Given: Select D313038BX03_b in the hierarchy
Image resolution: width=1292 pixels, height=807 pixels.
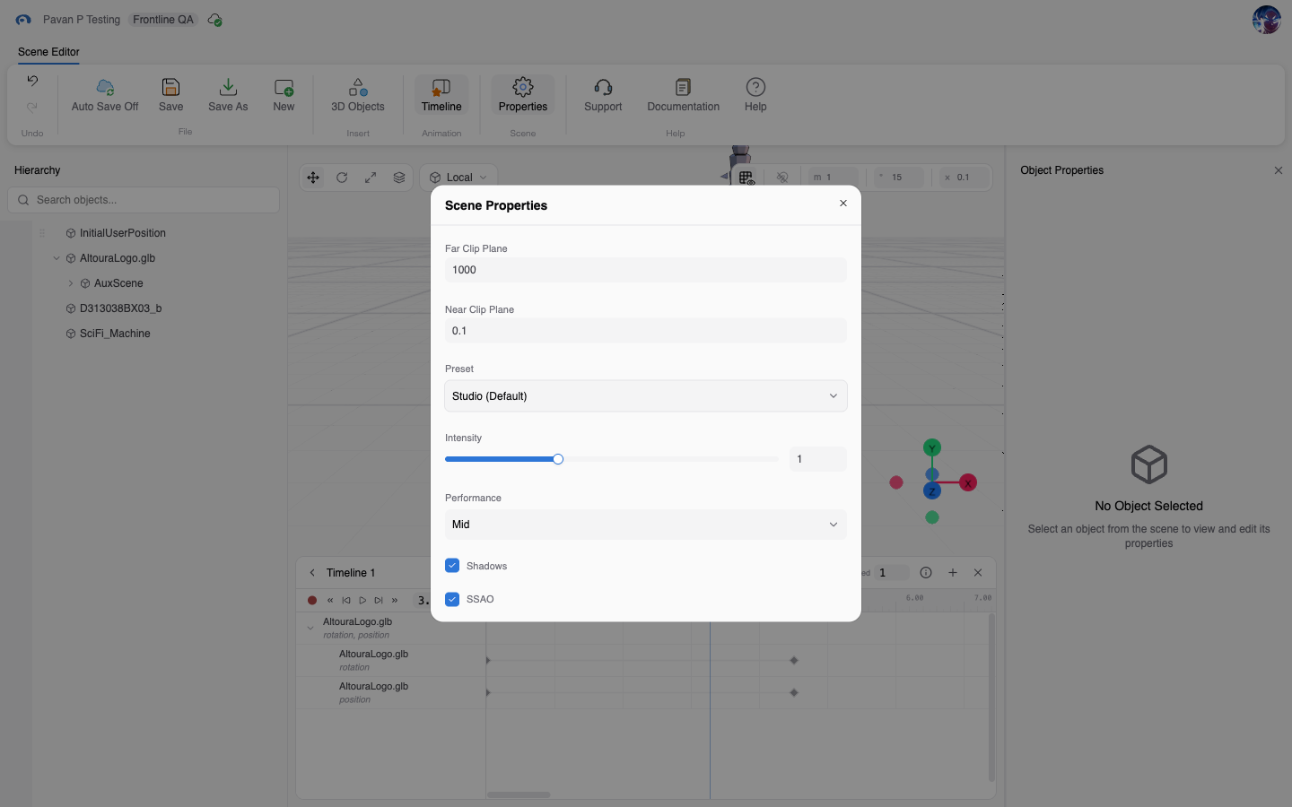Looking at the screenshot, I should [x=121, y=308].
